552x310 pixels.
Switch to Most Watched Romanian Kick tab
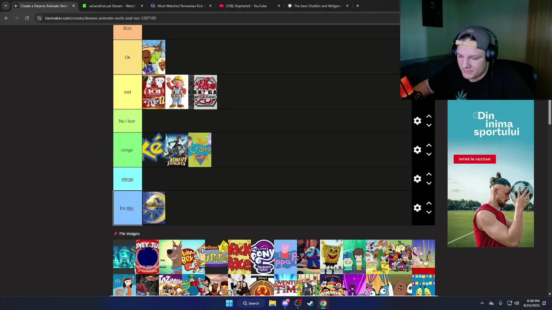point(181,6)
